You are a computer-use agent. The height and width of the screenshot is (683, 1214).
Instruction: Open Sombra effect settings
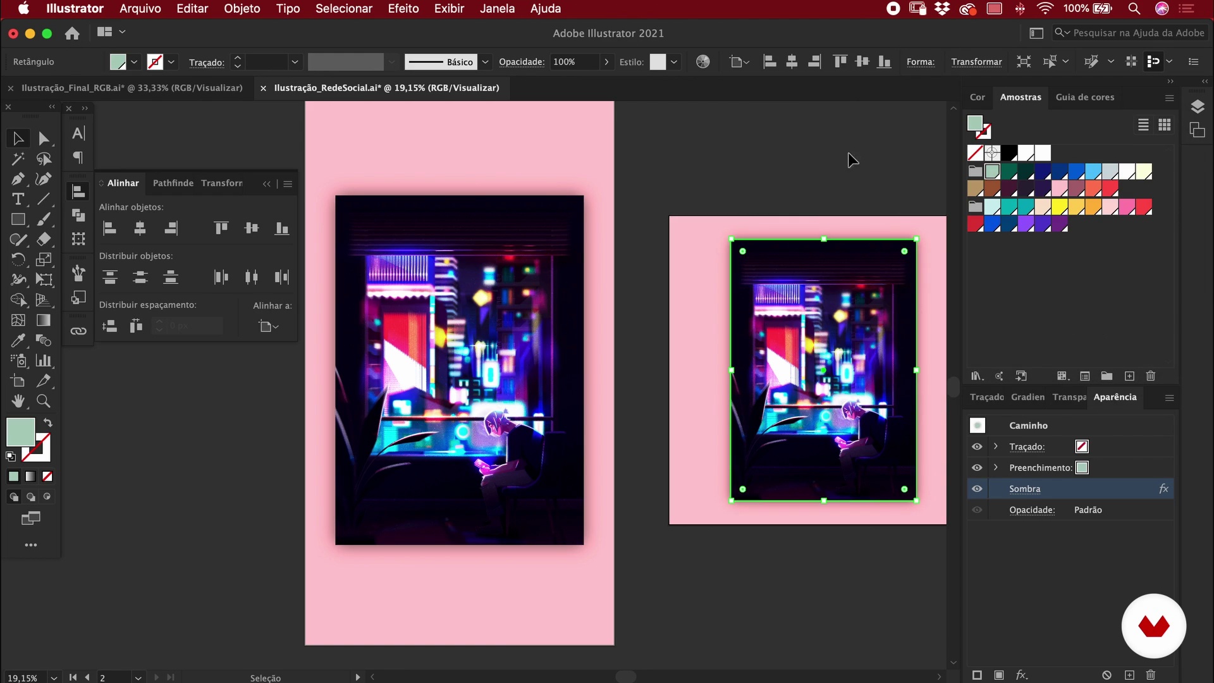(x=1024, y=489)
